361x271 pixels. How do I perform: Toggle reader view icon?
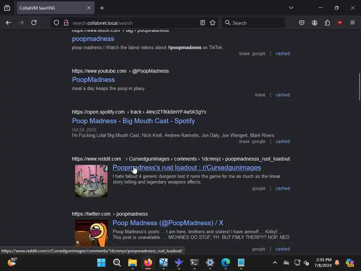(x=203, y=23)
